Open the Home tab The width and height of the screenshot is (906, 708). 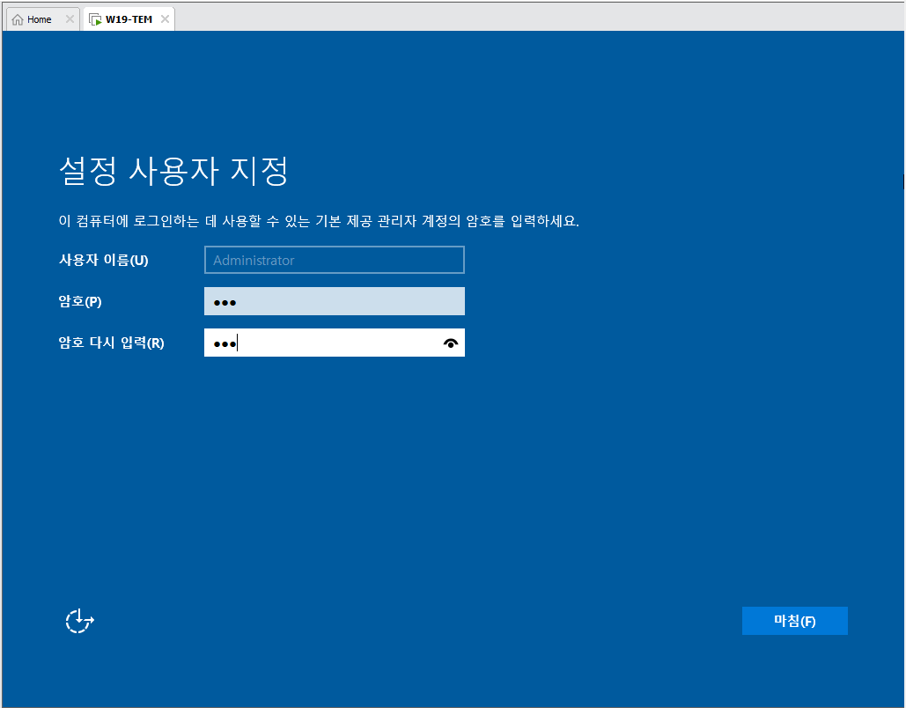pyautogui.click(x=41, y=19)
